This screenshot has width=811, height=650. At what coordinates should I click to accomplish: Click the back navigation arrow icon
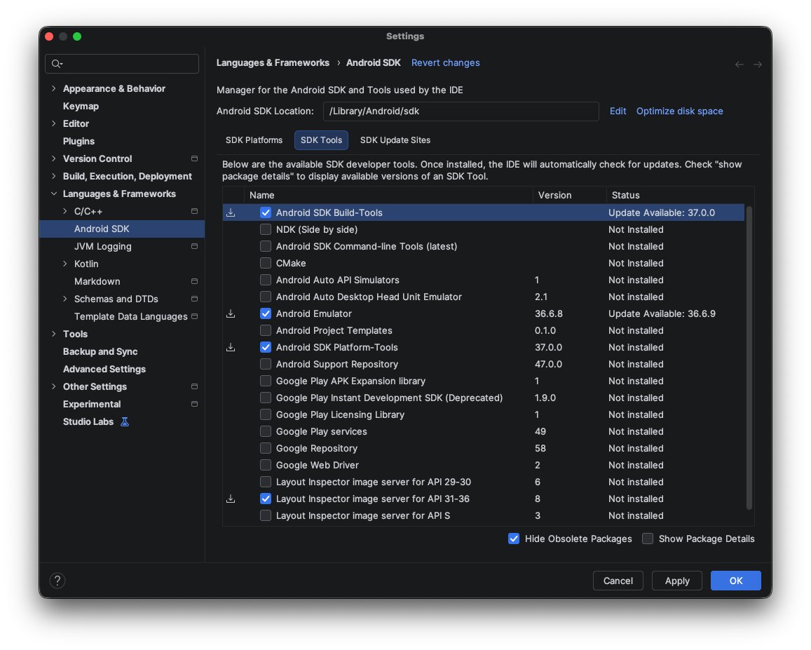click(739, 65)
